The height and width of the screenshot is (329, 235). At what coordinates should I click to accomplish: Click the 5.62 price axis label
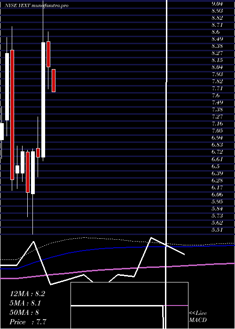tap(217, 222)
